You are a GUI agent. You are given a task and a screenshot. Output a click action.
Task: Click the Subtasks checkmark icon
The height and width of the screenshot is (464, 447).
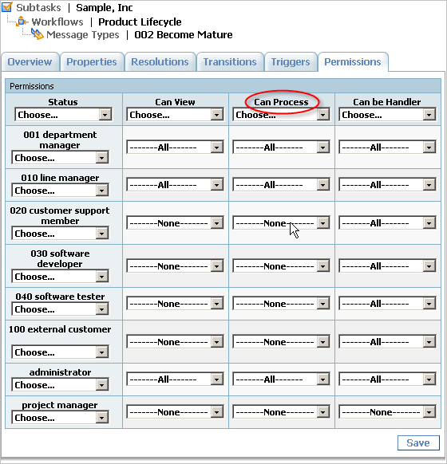coord(7,7)
